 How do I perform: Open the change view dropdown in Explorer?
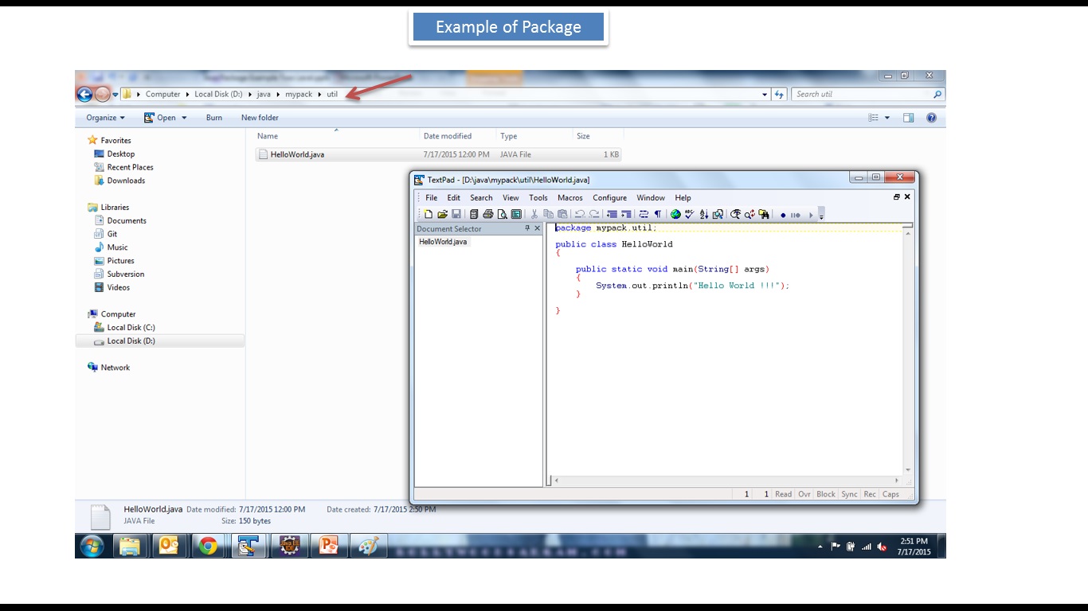[x=887, y=118]
